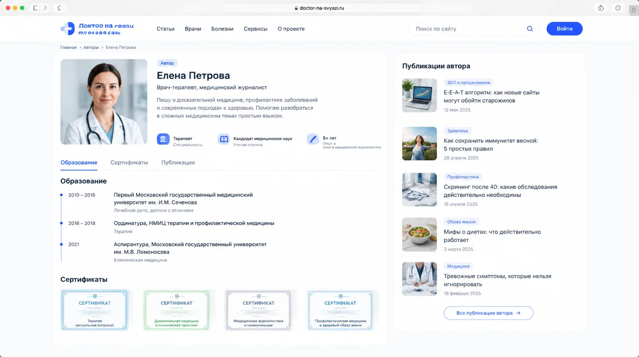Screen dimensions: 639x357
Task: Click the Врач-терапевт, медицинский журналист subtitle
Action: click(x=212, y=88)
